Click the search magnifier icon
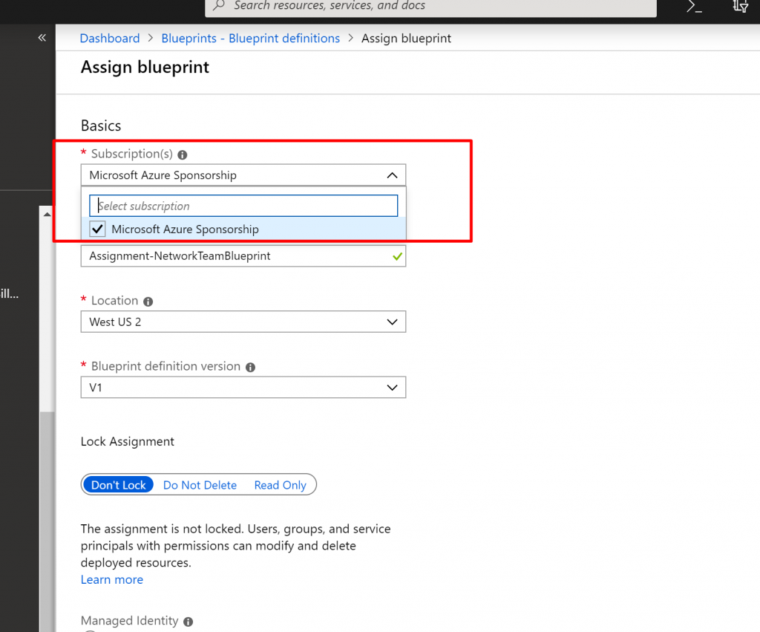The width and height of the screenshot is (760, 632). 219,6
